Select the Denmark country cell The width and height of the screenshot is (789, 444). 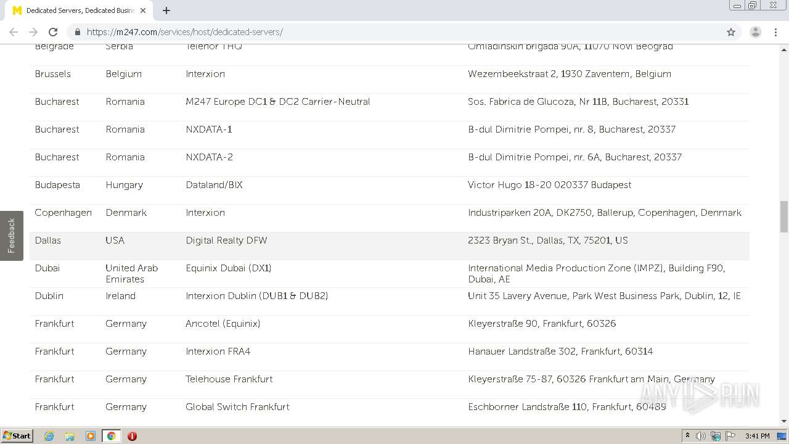[126, 213]
